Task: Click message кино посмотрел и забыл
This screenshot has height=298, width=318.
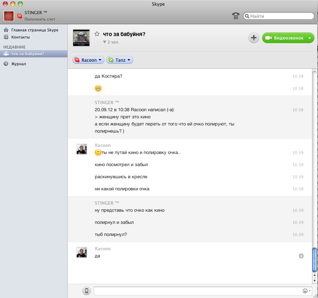Action: point(121,165)
